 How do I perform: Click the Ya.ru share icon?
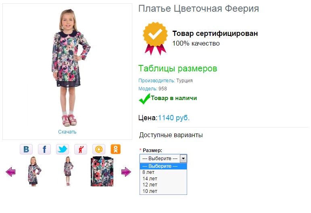(81, 149)
